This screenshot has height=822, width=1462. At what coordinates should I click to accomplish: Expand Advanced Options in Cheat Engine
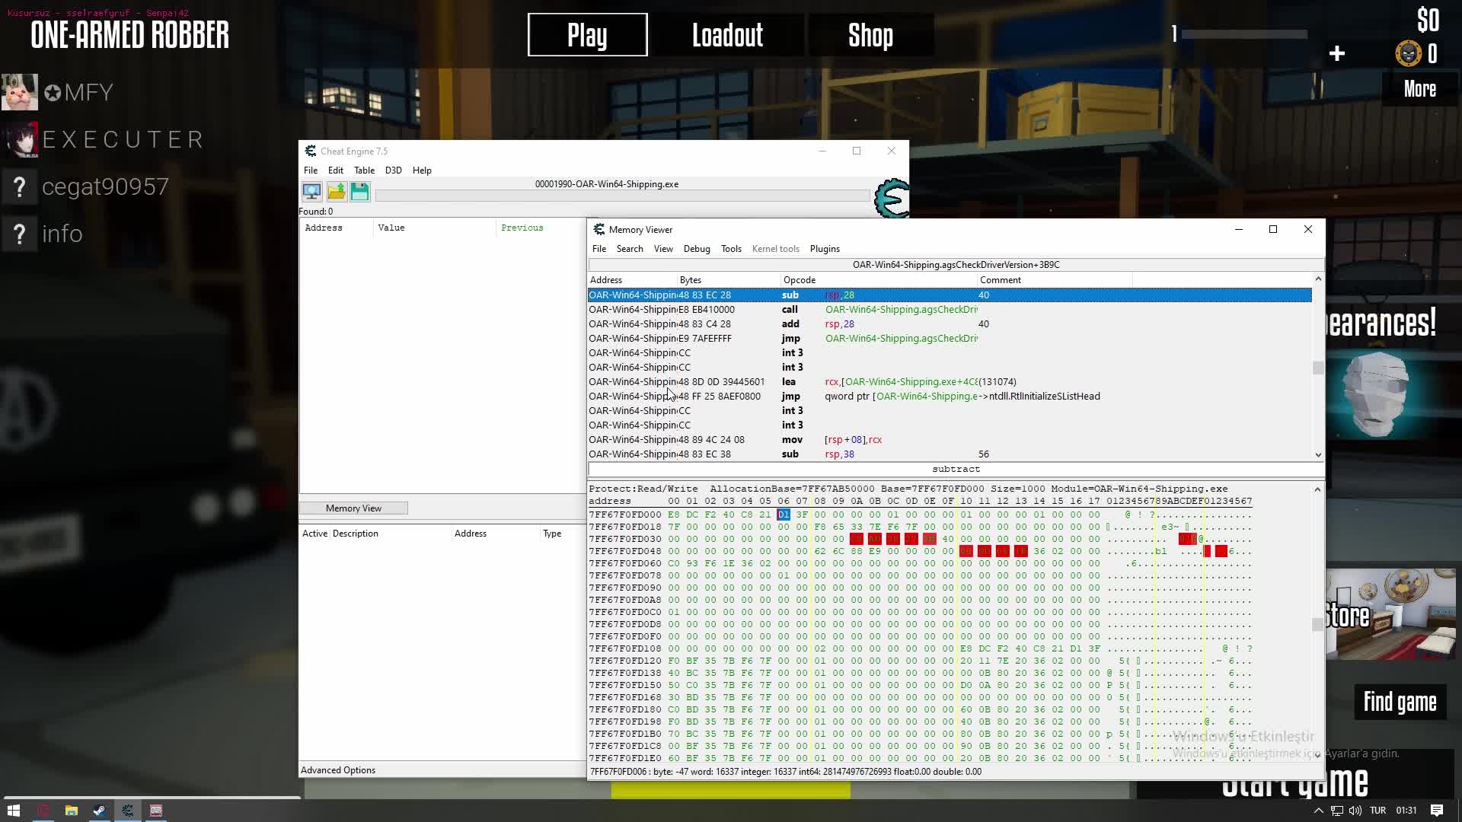(338, 770)
